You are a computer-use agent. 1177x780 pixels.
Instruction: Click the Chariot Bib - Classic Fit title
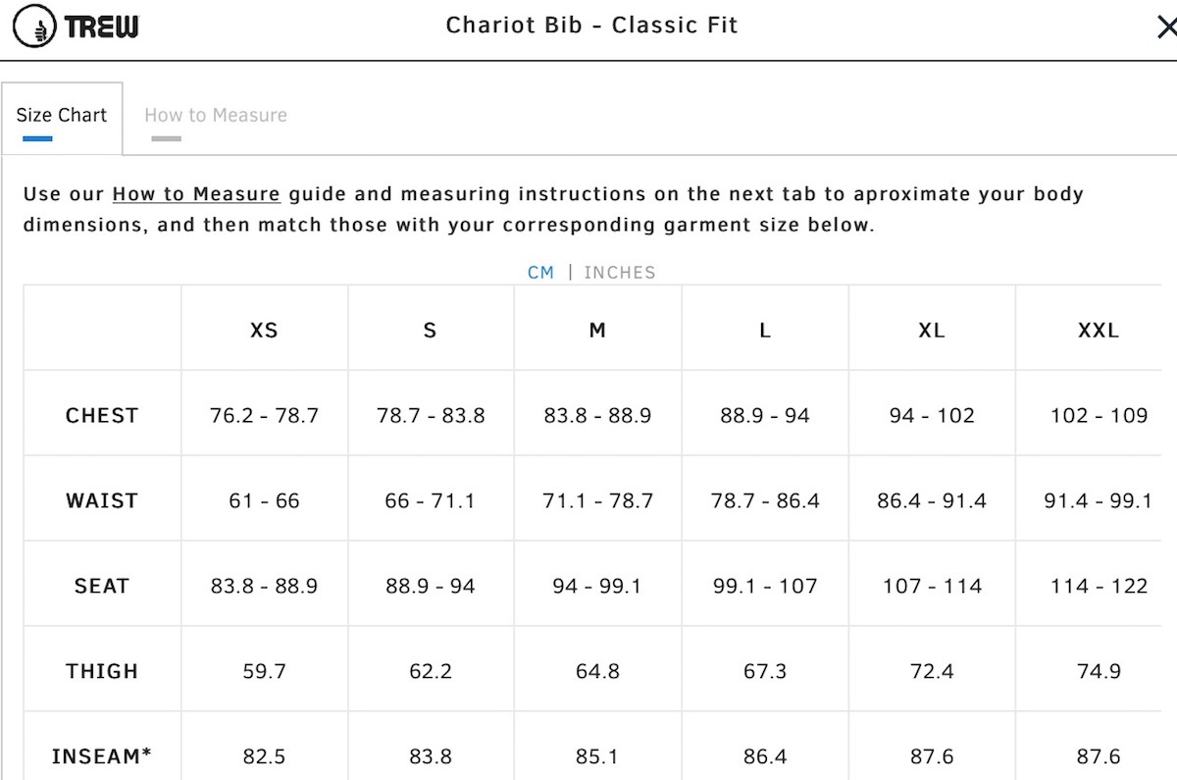pyautogui.click(x=591, y=26)
